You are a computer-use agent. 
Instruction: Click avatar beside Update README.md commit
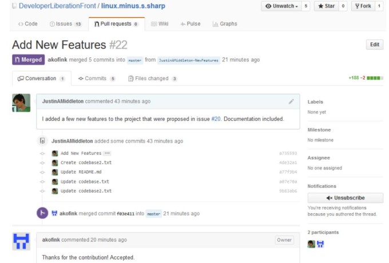pos(55,172)
